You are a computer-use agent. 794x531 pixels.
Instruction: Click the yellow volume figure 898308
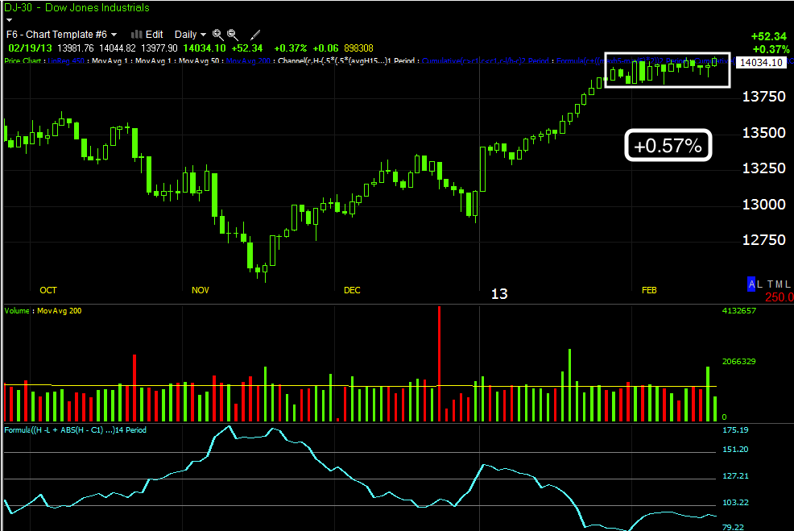pos(358,48)
